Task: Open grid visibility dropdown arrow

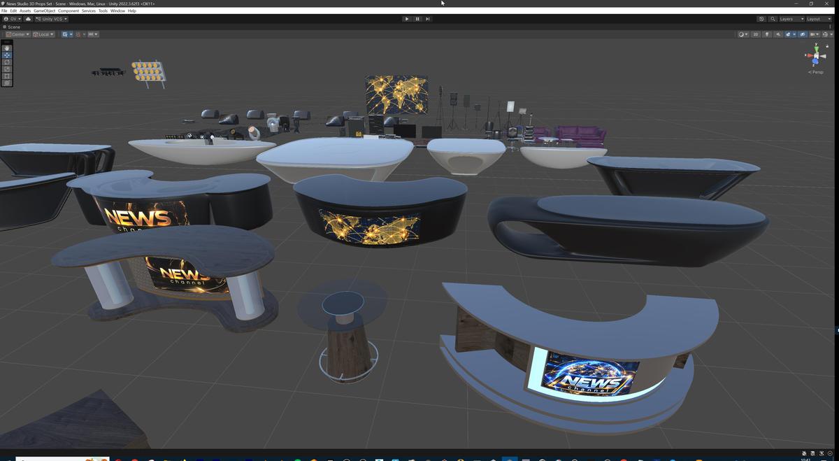Action: pyautogui.click(x=71, y=34)
